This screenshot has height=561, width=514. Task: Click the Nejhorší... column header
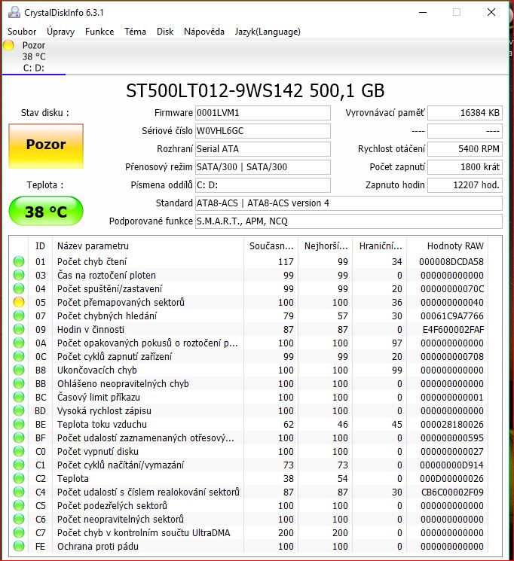tap(326, 246)
